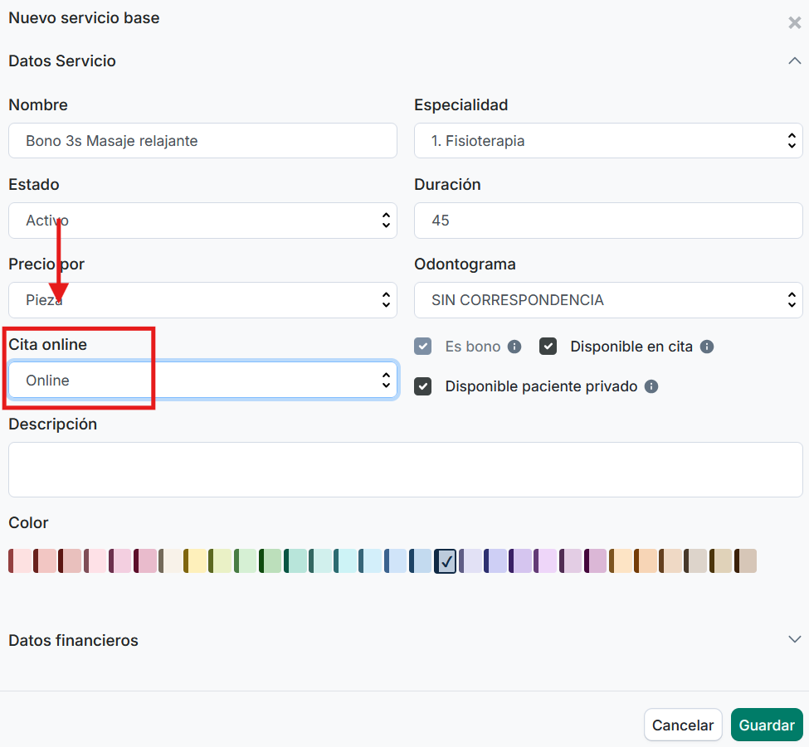Select the first pink color swatch
Viewport: 809px width, 747px height.
tap(20, 560)
